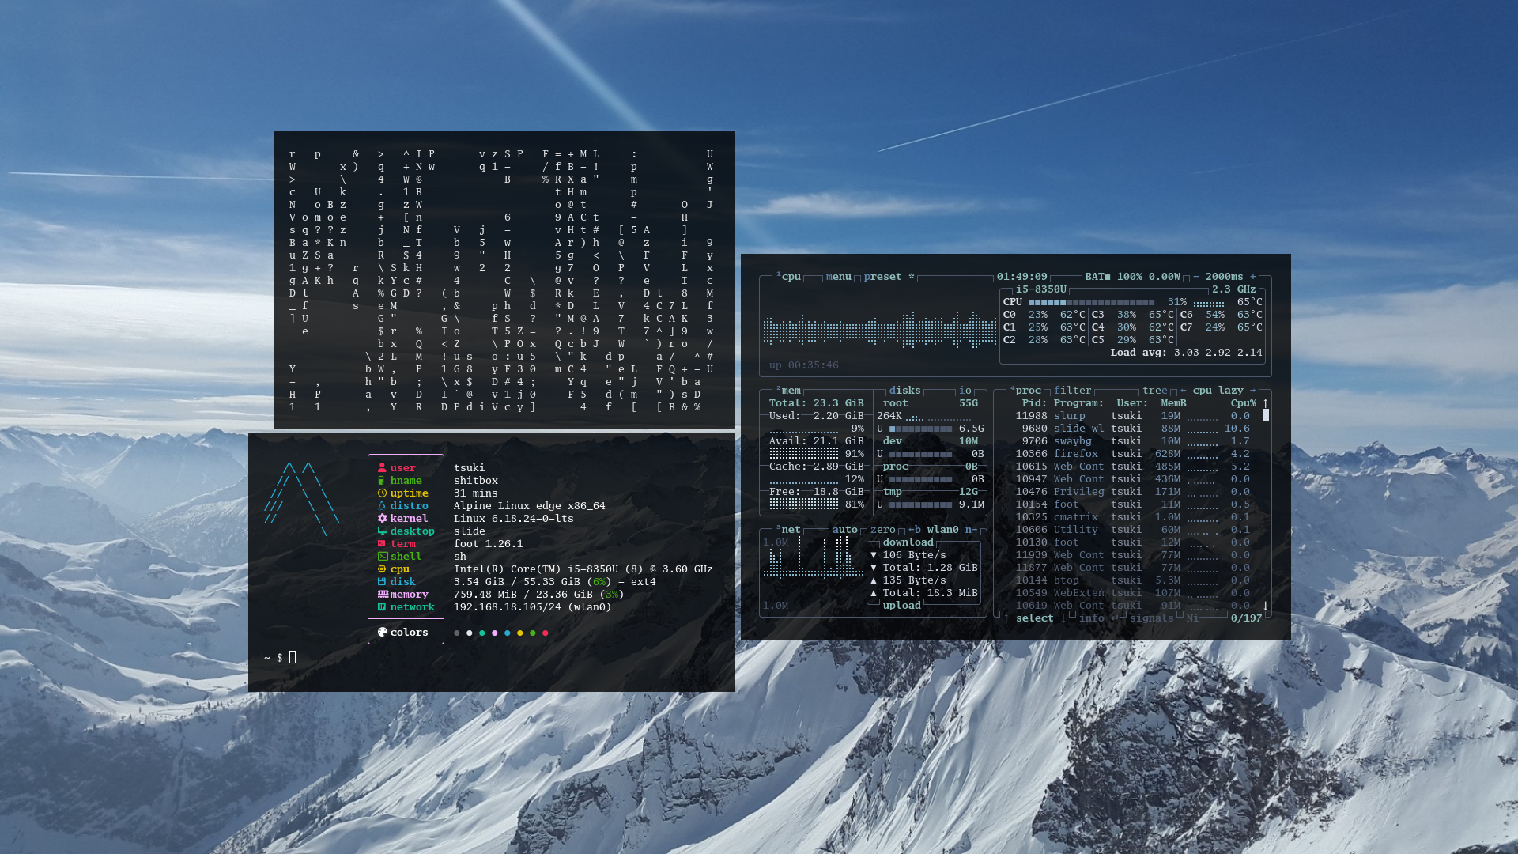Click the net box label in btop
This screenshot has width=1518, height=854.
(x=788, y=530)
